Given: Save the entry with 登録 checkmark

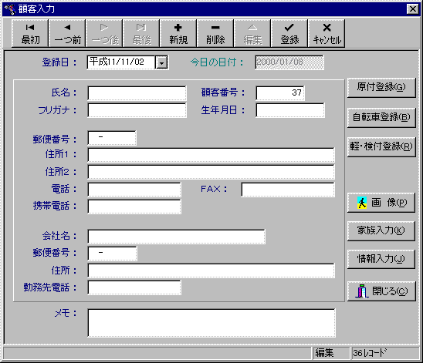Looking at the screenshot, I should (x=289, y=33).
